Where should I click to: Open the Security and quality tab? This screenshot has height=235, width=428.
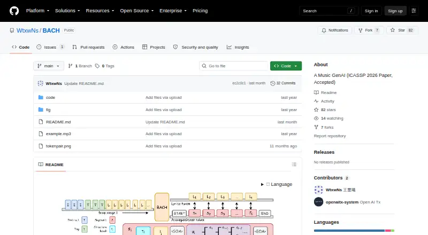[196, 47]
